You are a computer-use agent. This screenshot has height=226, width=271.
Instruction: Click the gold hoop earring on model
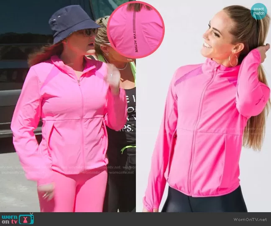coord(233,60)
